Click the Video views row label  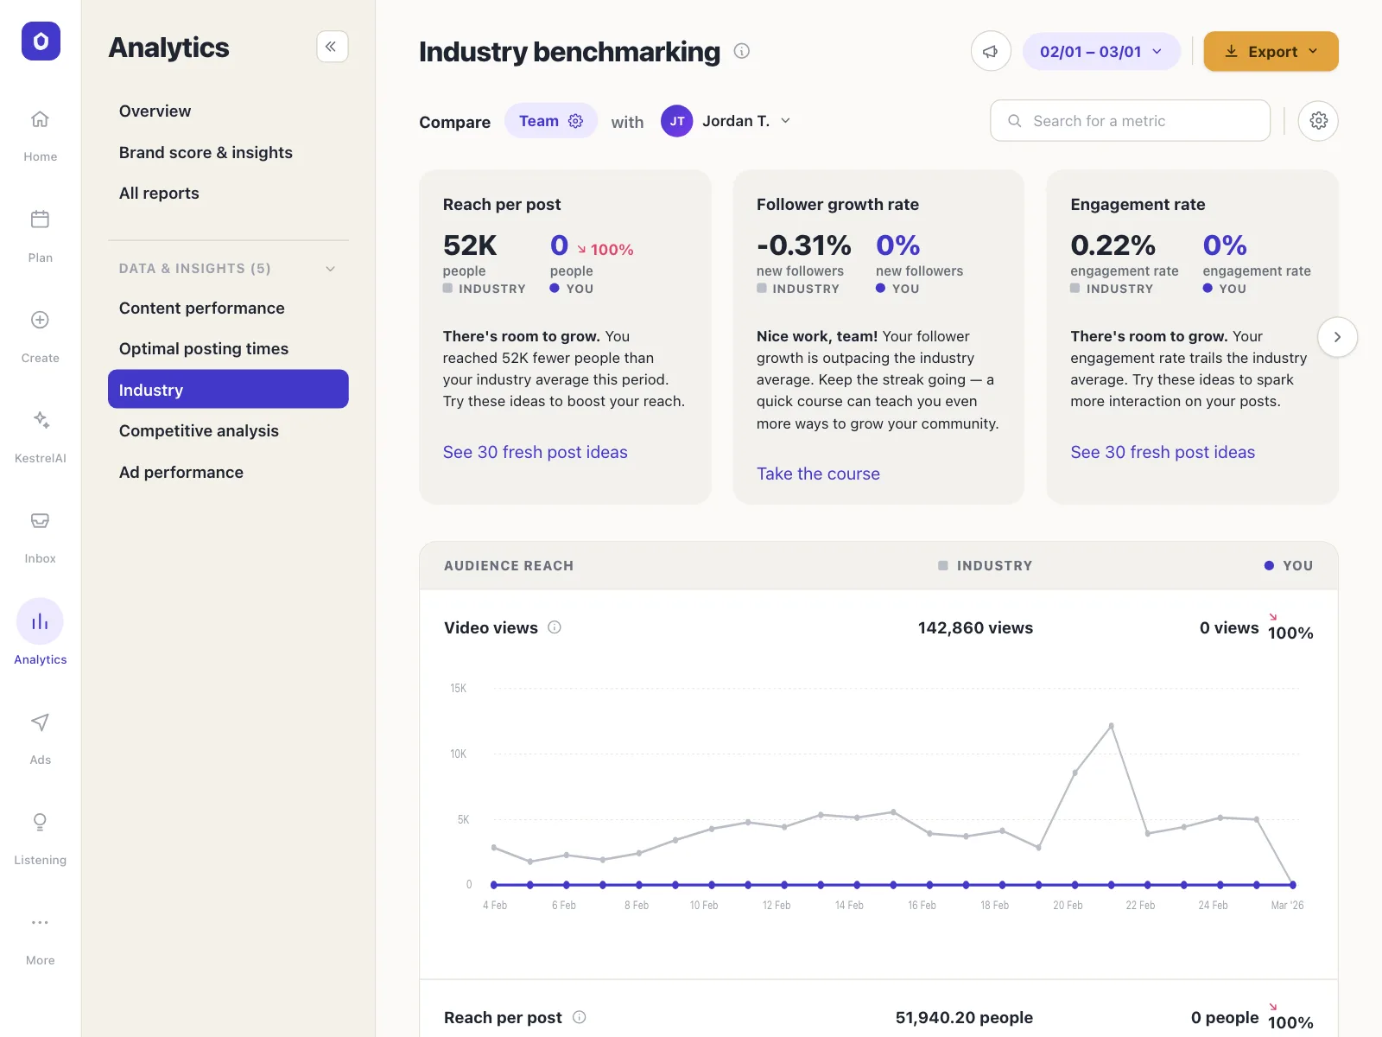point(491,628)
